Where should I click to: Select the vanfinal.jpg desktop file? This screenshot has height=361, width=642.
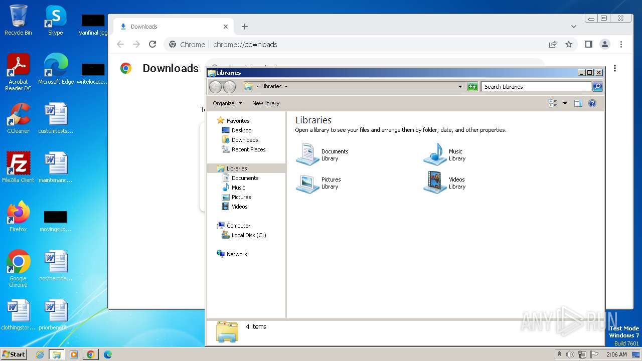[93, 25]
